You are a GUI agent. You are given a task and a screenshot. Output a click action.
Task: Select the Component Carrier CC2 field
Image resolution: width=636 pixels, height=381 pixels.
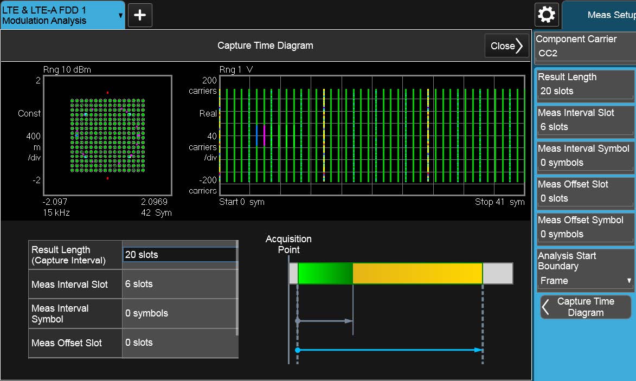click(x=584, y=53)
